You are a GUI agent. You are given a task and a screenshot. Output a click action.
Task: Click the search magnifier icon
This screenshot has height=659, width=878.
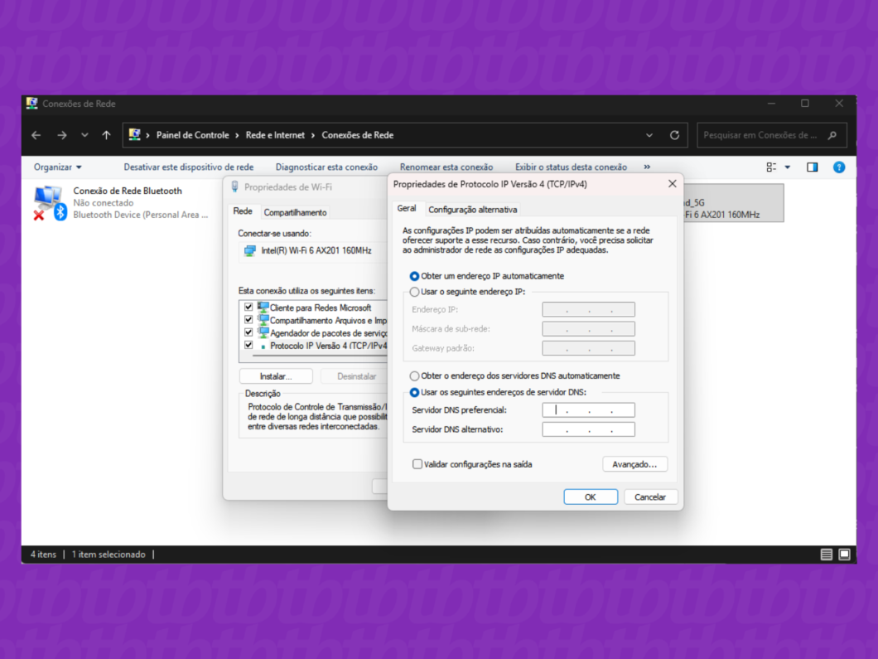click(x=832, y=135)
